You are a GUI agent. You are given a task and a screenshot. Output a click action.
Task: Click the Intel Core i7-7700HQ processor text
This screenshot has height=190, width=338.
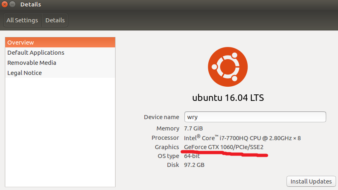(242, 138)
